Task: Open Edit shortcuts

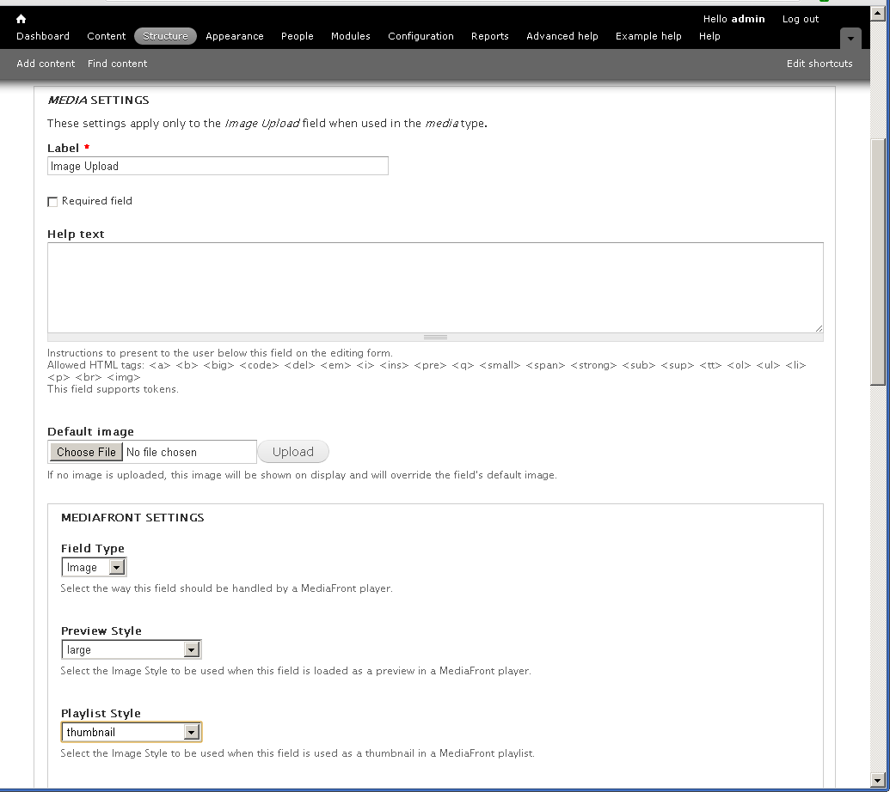Action: tap(819, 63)
